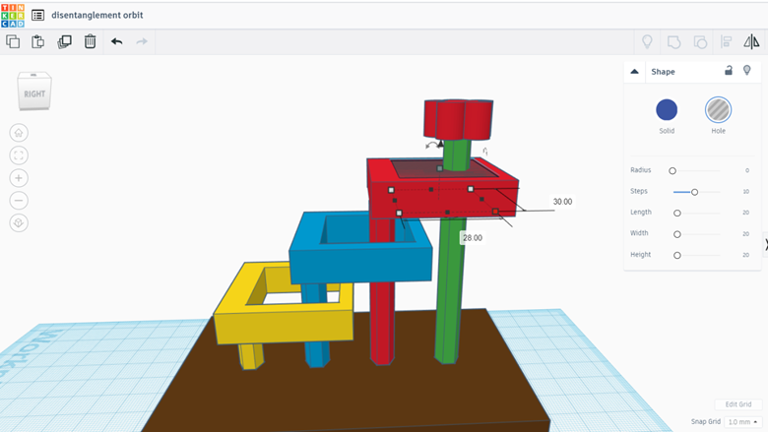
Task: Adjust the Steps slider
Action: [x=694, y=192]
